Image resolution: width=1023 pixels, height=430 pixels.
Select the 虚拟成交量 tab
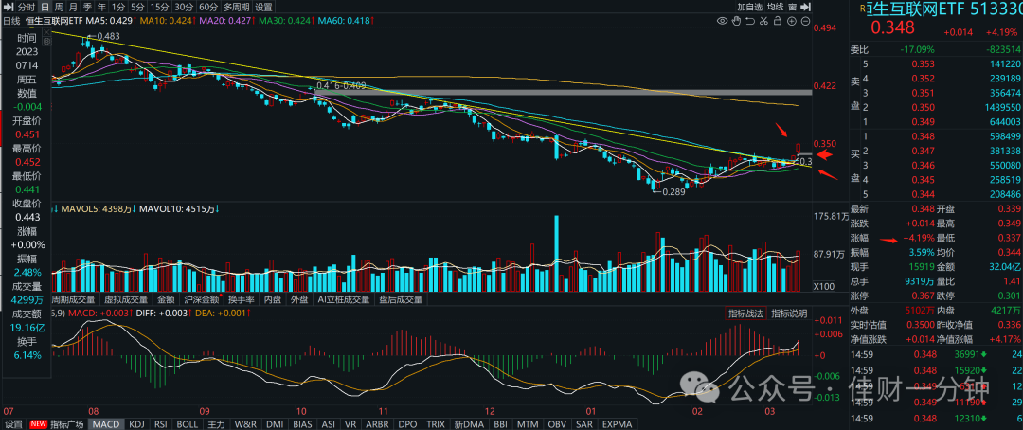tap(126, 299)
